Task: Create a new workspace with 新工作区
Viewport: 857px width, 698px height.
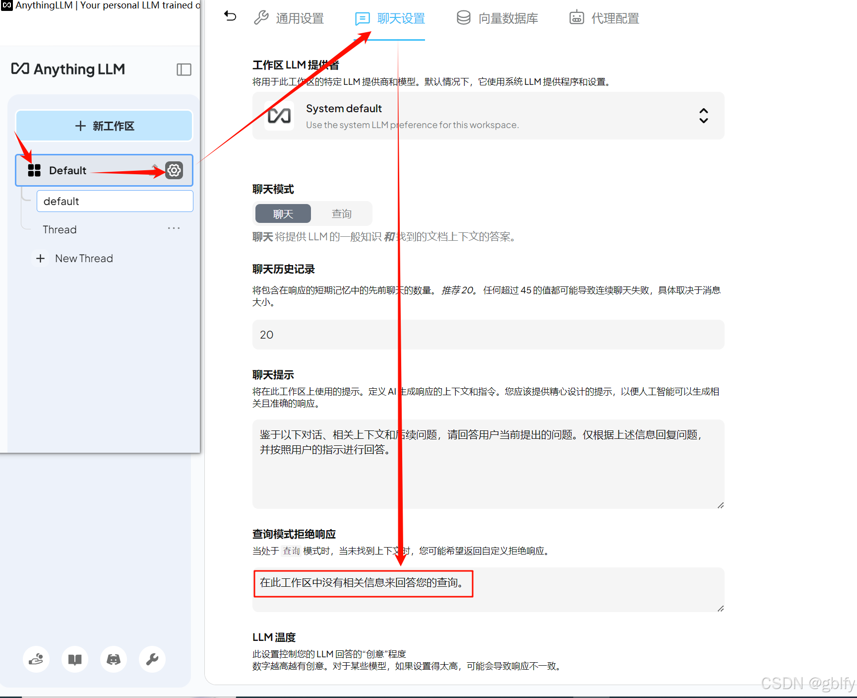Action: pos(104,126)
